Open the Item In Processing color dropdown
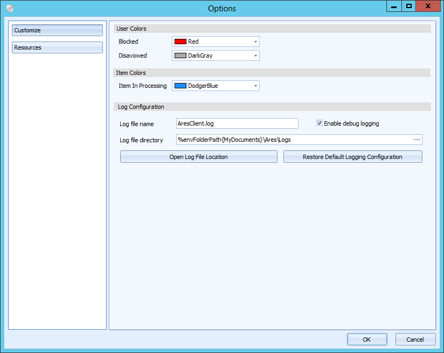 tap(254, 86)
